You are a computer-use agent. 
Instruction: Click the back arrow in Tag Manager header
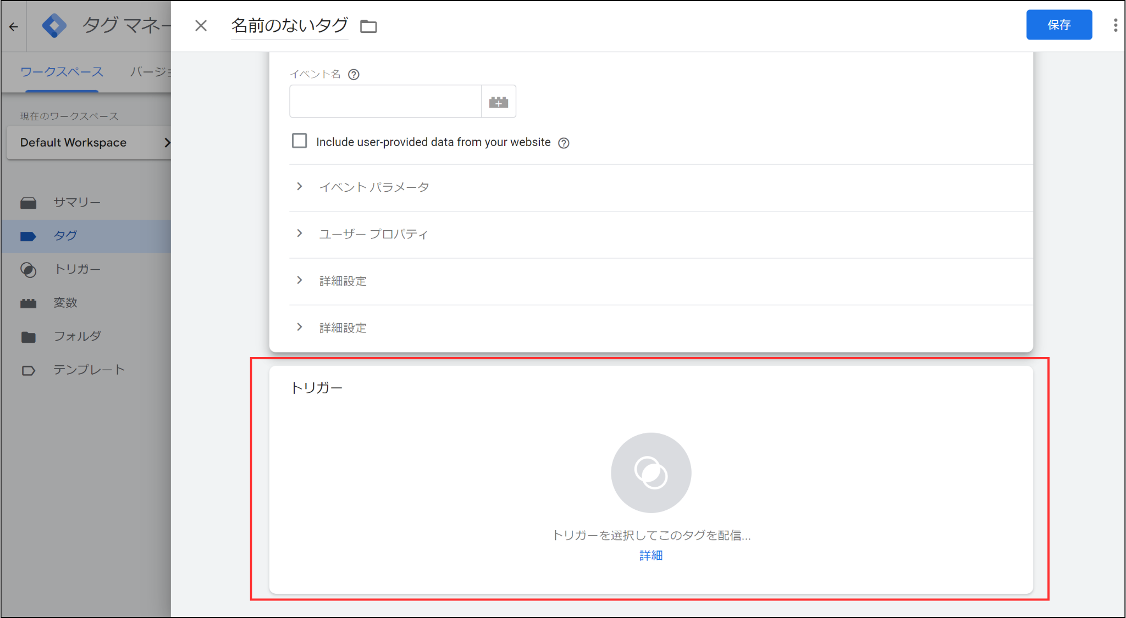click(x=14, y=26)
